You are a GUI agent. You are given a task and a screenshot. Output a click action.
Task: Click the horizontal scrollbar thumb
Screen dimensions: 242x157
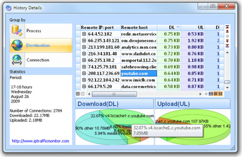click(114, 94)
